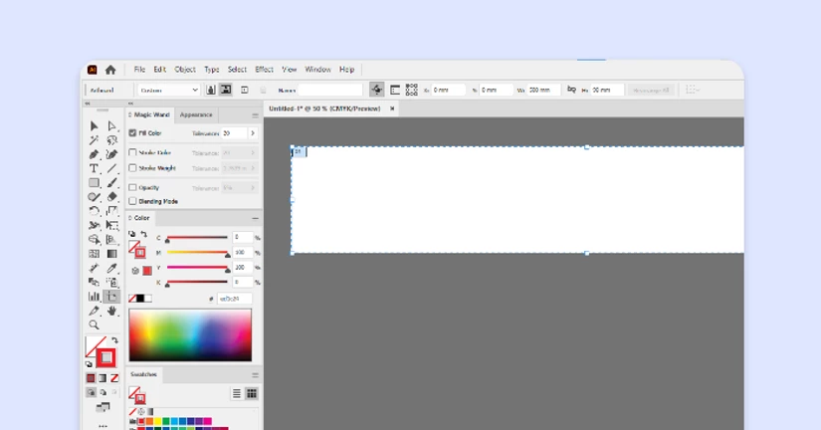Enable the Stroke Color checkbox

pyautogui.click(x=132, y=152)
